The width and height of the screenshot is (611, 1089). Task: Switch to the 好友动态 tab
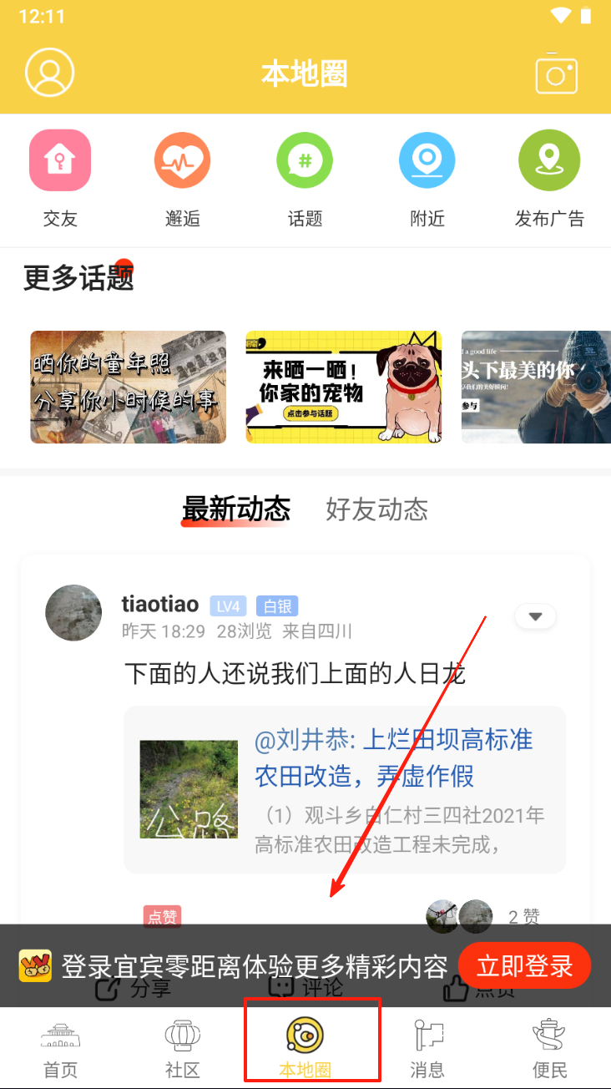pos(376,509)
